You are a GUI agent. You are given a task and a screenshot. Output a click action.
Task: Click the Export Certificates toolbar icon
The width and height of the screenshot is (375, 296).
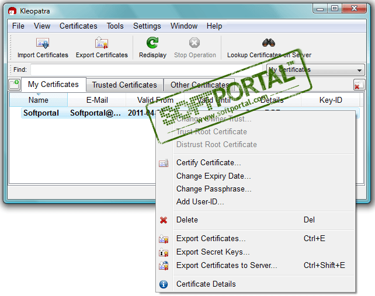102,43
